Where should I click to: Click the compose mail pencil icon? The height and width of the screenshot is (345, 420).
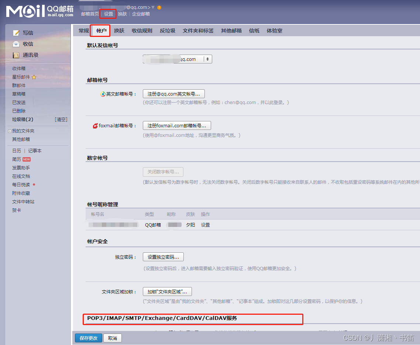pyautogui.click(x=16, y=33)
